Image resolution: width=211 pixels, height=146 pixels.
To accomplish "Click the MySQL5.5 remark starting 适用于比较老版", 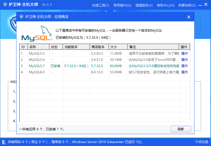I will [x=154, y=54].
